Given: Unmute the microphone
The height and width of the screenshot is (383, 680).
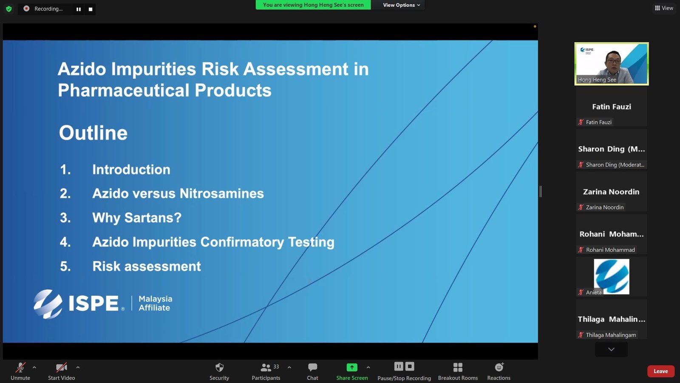Looking at the screenshot, I should (20, 368).
